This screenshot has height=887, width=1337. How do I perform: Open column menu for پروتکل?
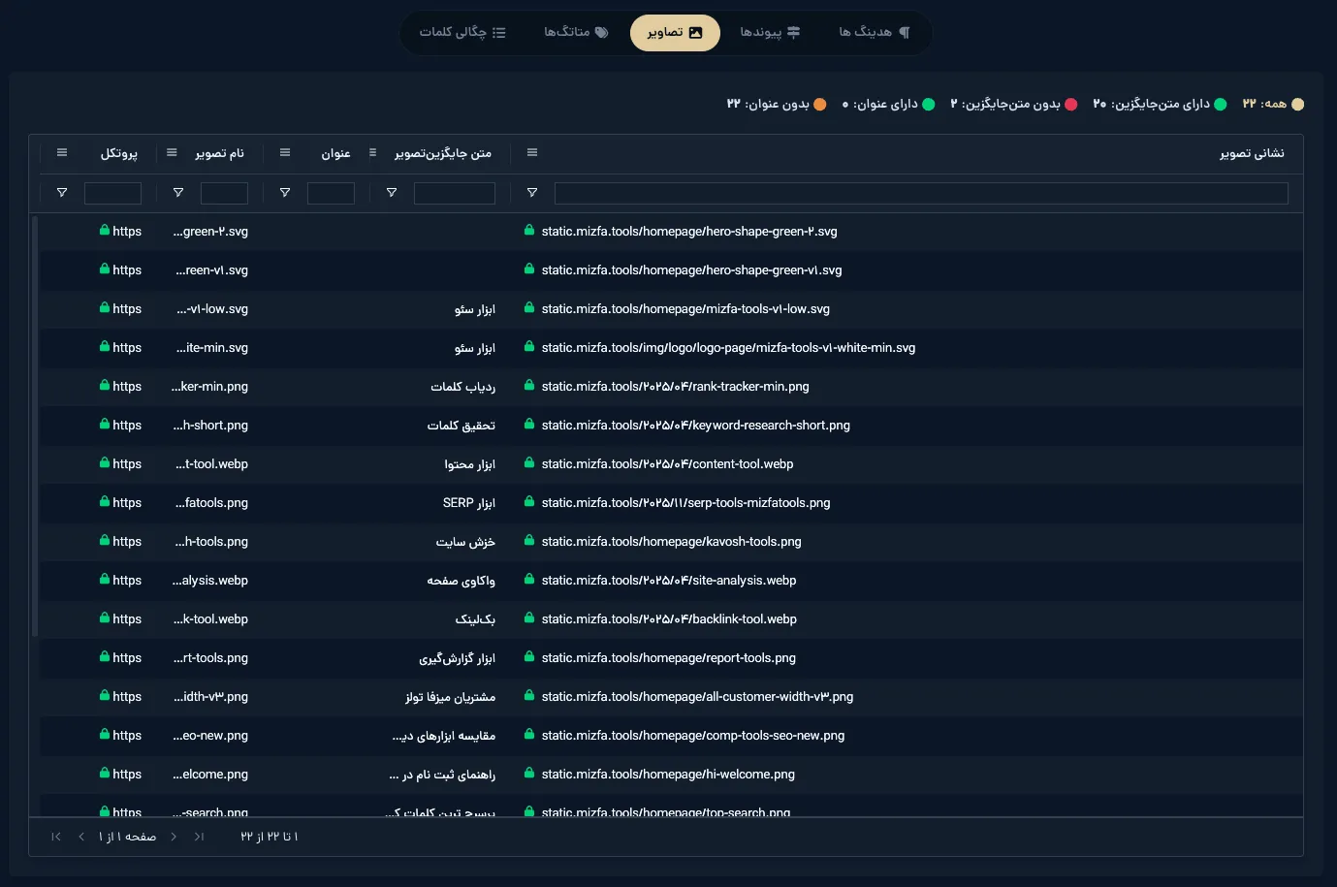click(x=62, y=152)
